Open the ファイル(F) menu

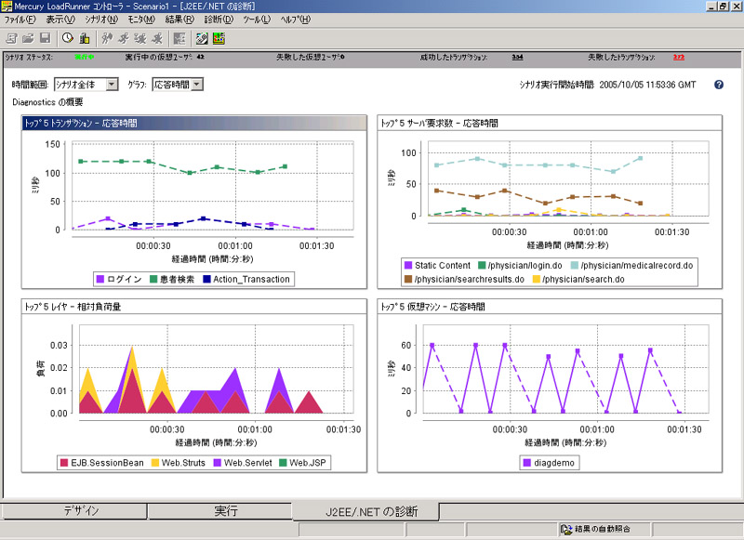pyautogui.click(x=20, y=20)
